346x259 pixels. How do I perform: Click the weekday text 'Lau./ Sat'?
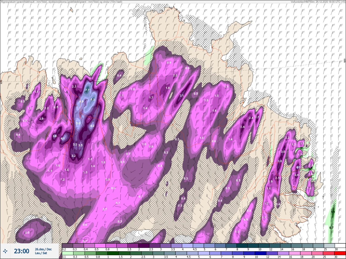[41, 254]
